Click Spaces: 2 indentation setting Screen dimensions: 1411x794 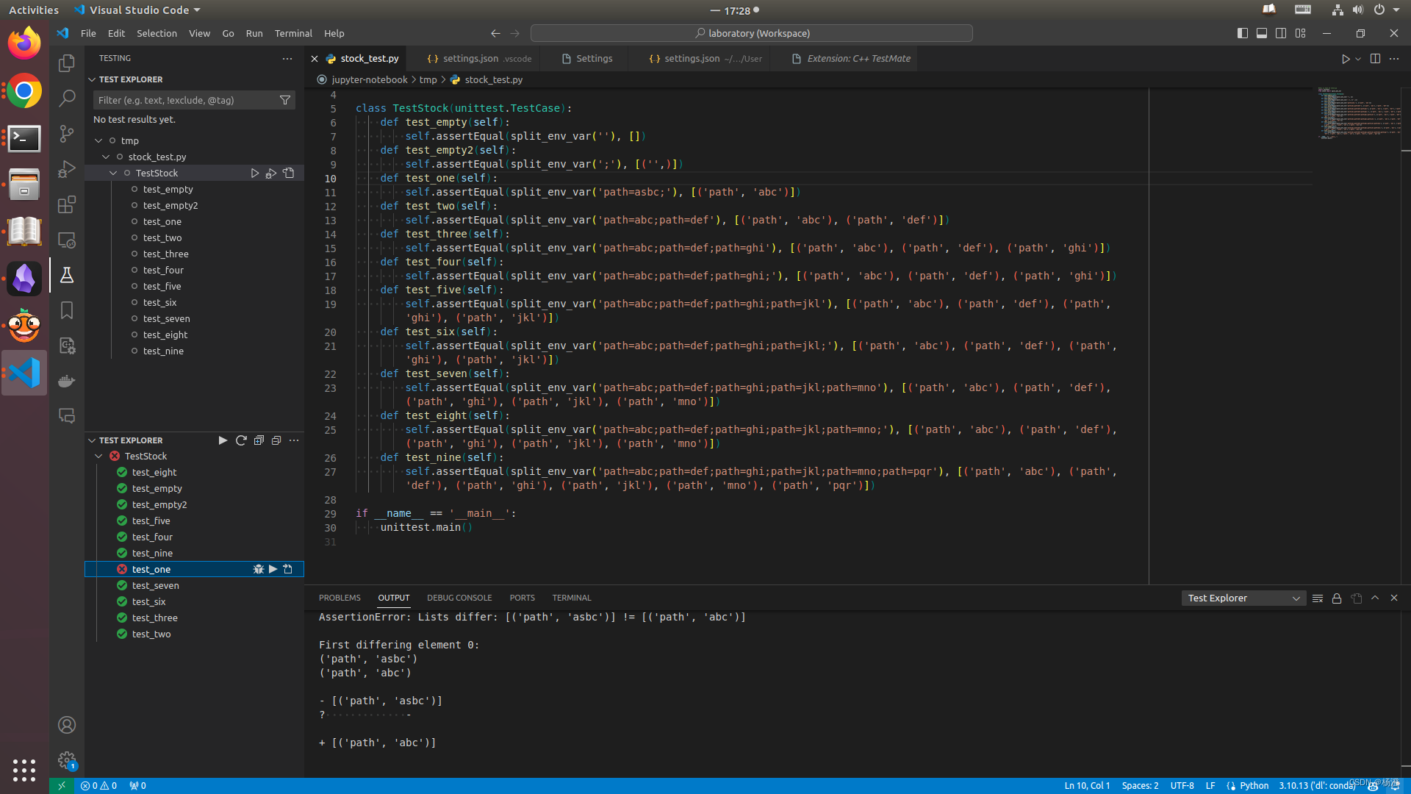pyautogui.click(x=1140, y=785)
